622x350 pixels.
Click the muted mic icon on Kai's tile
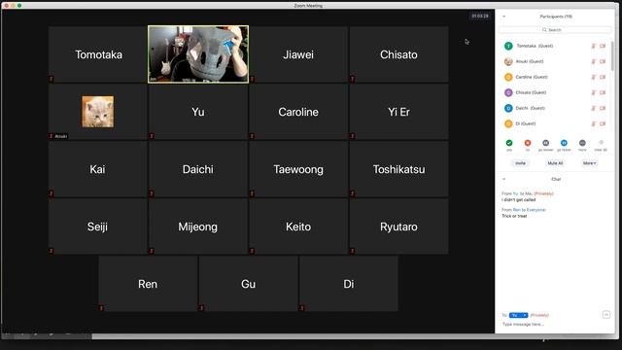(x=51, y=193)
